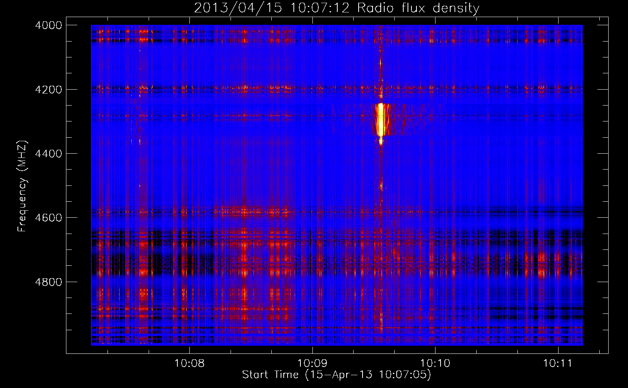Select the 4200 frequency tick label
This screenshot has height=388, width=628.
pyautogui.click(x=49, y=90)
